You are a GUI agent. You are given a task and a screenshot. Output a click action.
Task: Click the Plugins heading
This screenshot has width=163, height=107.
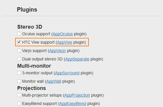pyautogui.click(x=27, y=10)
